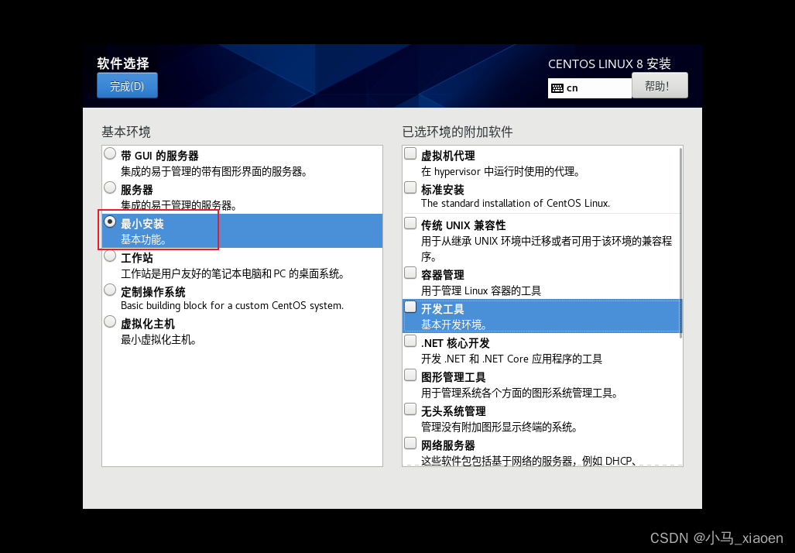
Task: Select the cn keyboard layout indicator field
Action: (x=590, y=88)
